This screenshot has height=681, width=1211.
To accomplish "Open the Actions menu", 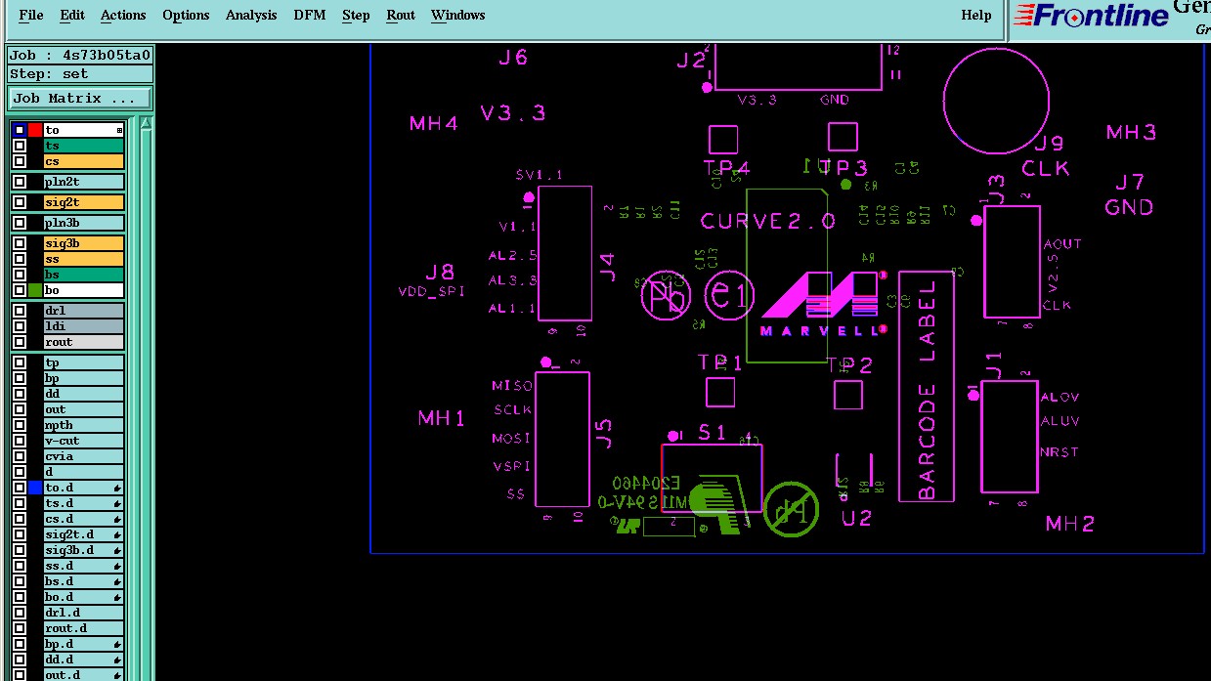I will tap(123, 15).
